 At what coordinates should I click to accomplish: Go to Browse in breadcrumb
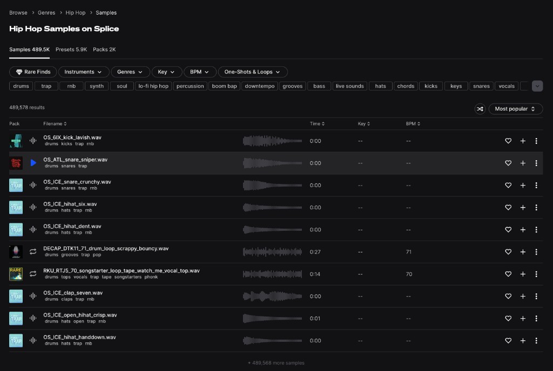click(18, 12)
